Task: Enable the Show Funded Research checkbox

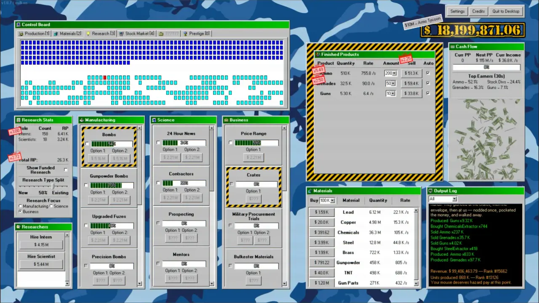Action: (x=66, y=170)
